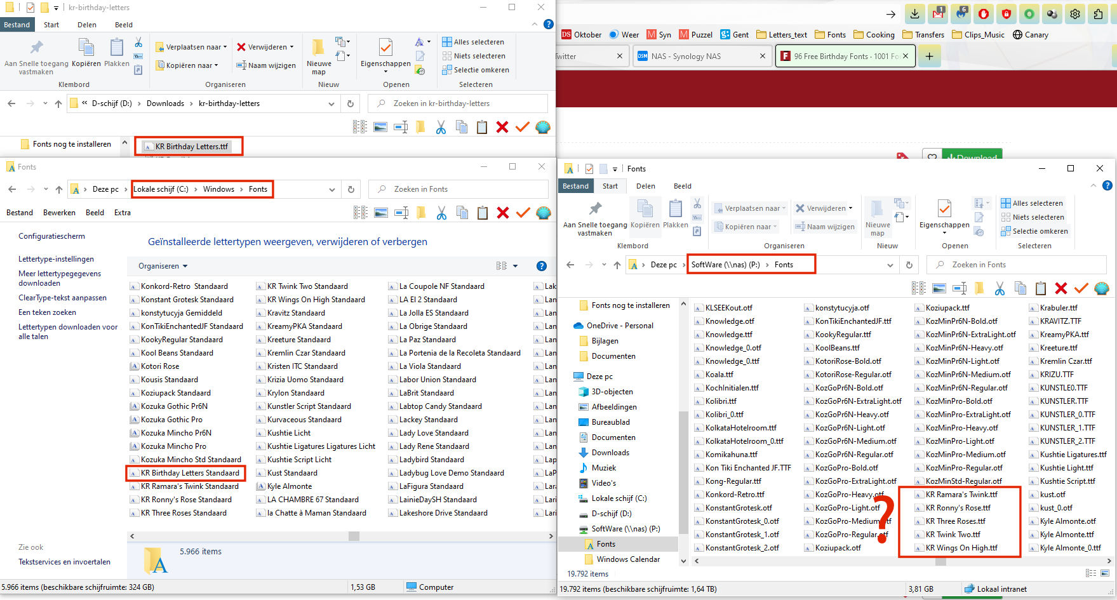Click the 'ClearType-tekst aanpassen' link

tap(62, 298)
